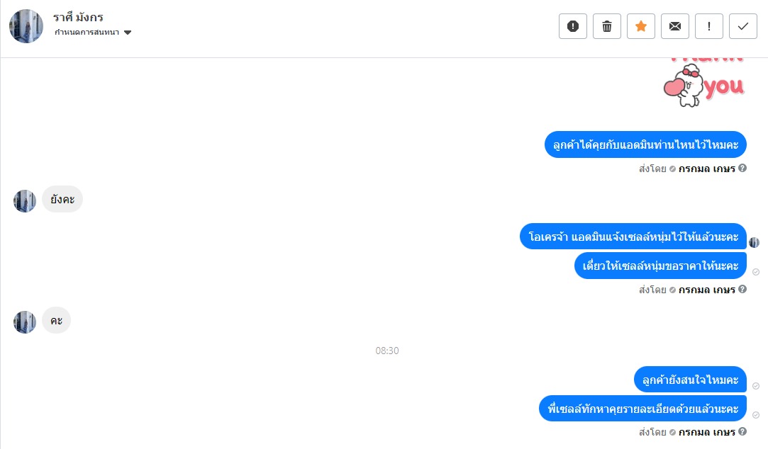Open help icon beside second กรกมล เกษร sender
This screenshot has width=768, height=449.
742,289
